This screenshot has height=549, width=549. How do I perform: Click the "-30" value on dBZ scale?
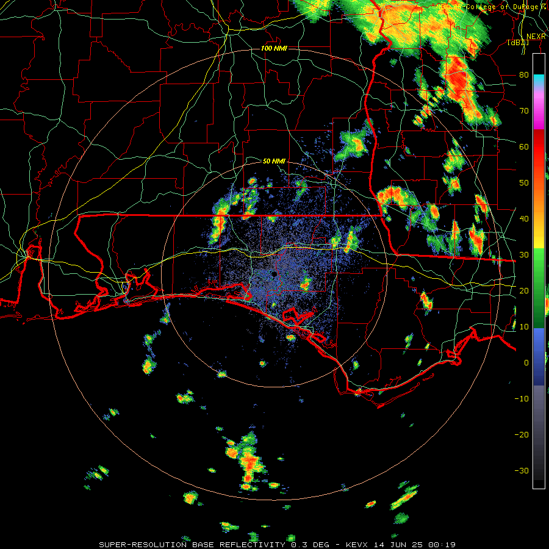(522, 470)
